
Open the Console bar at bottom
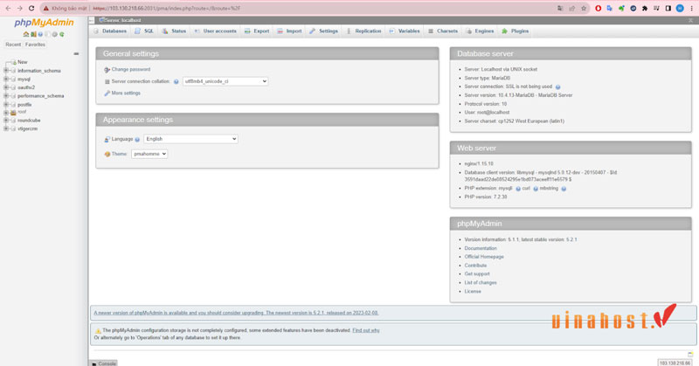[x=103, y=363]
